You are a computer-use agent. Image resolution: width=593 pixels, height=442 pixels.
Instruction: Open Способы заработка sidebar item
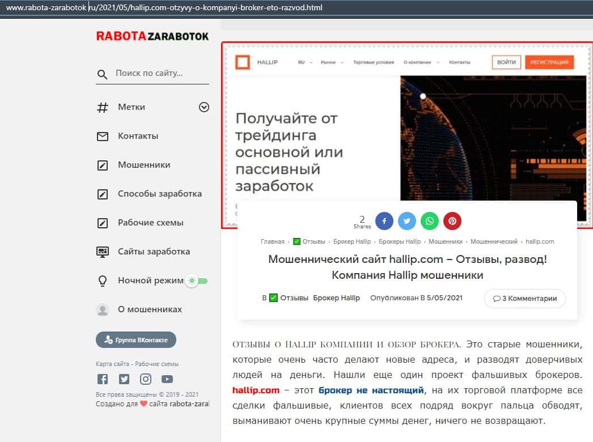[x=159, y=194]
